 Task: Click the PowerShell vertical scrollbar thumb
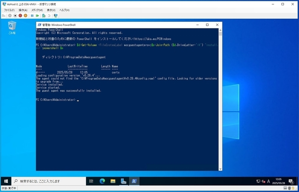point(221,34)
